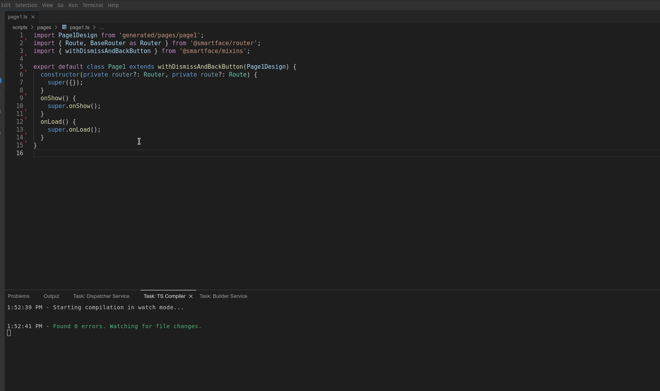Image resolution: width=660 pixels, height=391 pixels.
Task: Click 'super({});' on line 7
Action: pyautogui.click(x=65, y=83)
